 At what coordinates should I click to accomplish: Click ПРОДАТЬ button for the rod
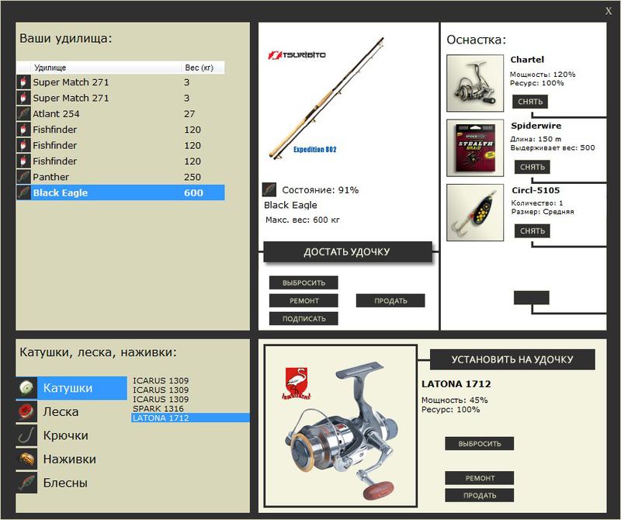point(390,300)
